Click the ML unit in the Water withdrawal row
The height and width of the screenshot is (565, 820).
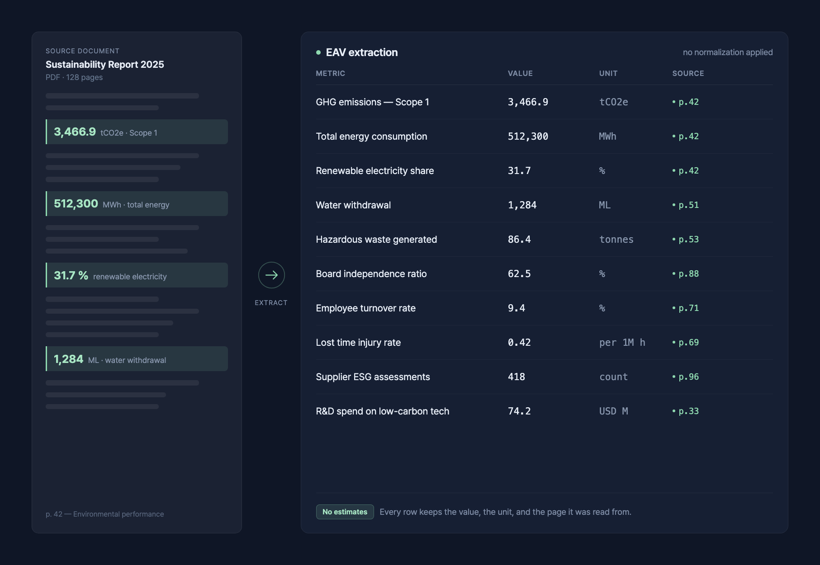605,205
